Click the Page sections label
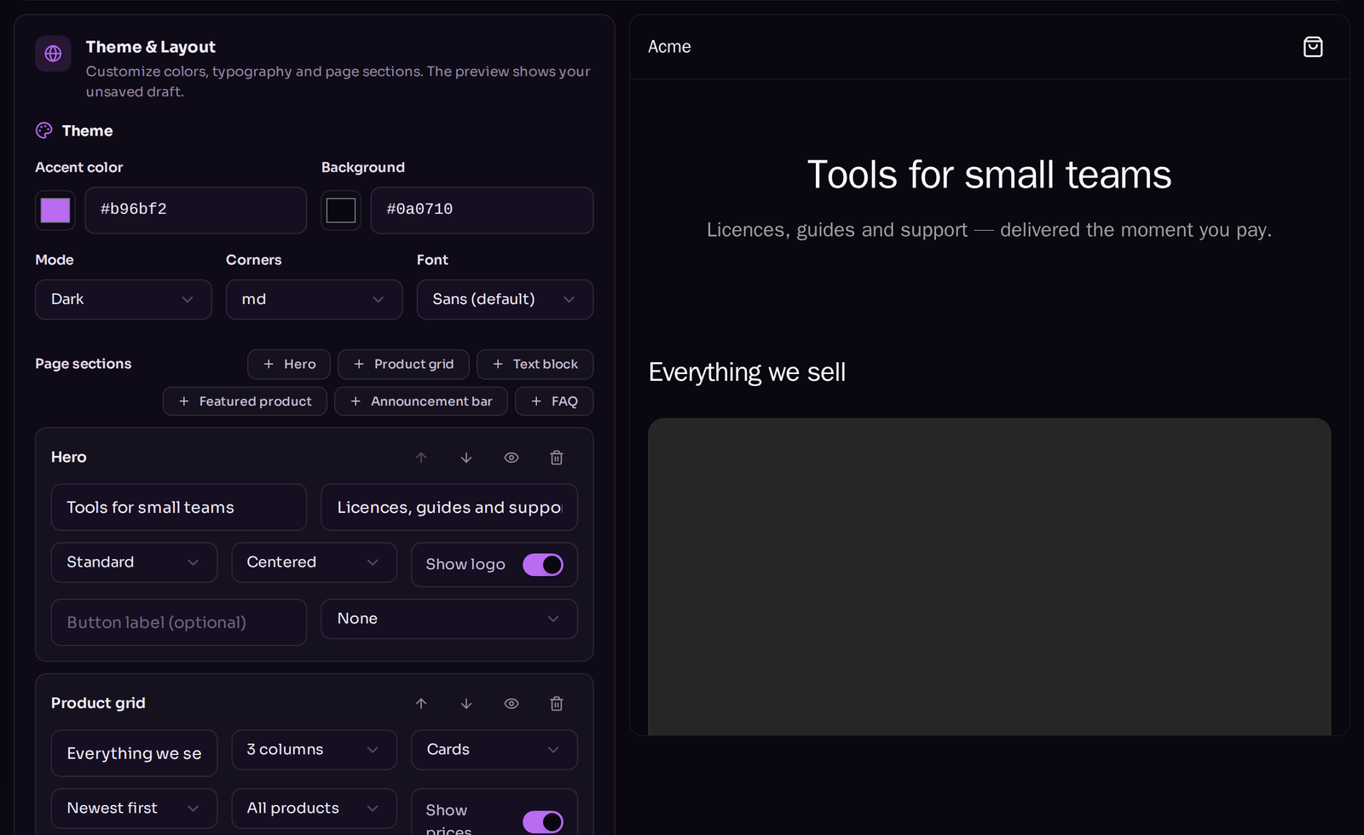The height and width of the screenshot is (835, 1364). point(84,364)
